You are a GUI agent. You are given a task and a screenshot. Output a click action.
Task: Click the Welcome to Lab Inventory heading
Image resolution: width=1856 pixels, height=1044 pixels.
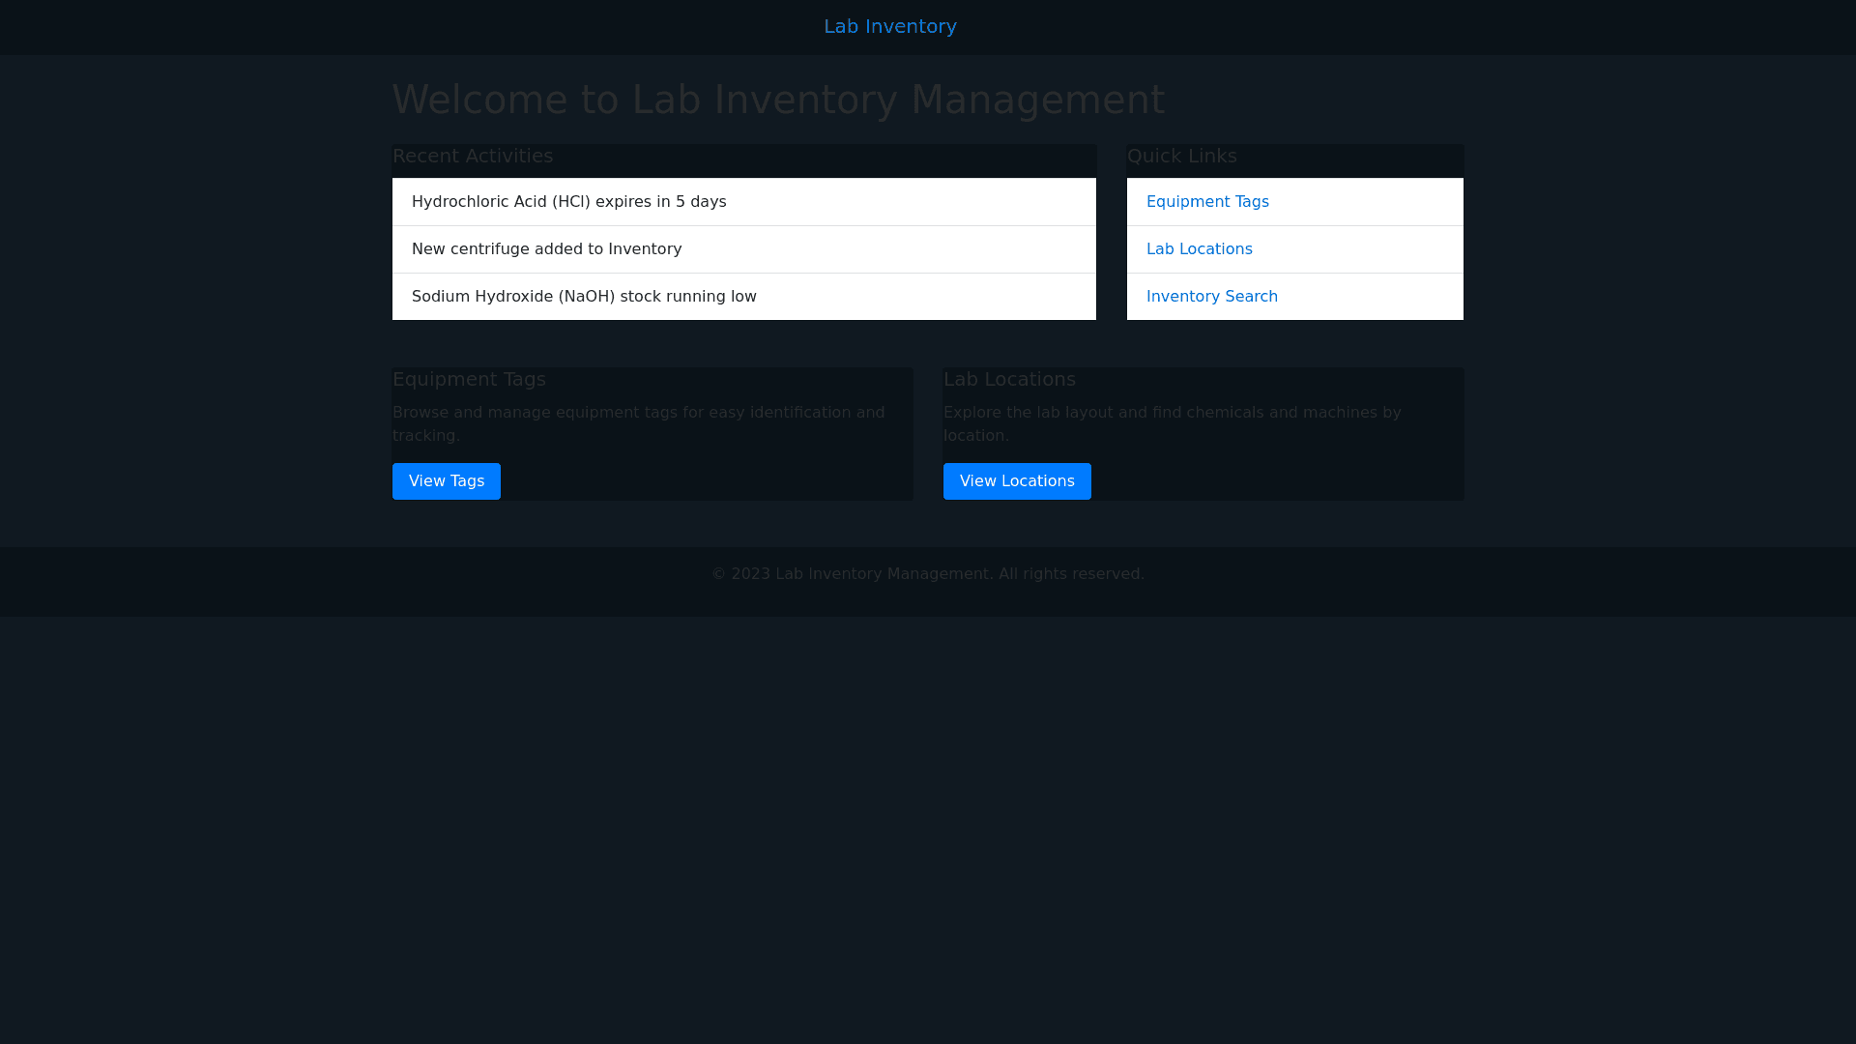point(778,101)
